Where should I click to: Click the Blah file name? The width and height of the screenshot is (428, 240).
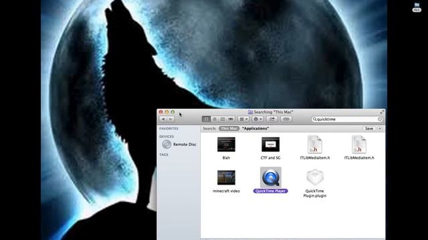(226, 158)
